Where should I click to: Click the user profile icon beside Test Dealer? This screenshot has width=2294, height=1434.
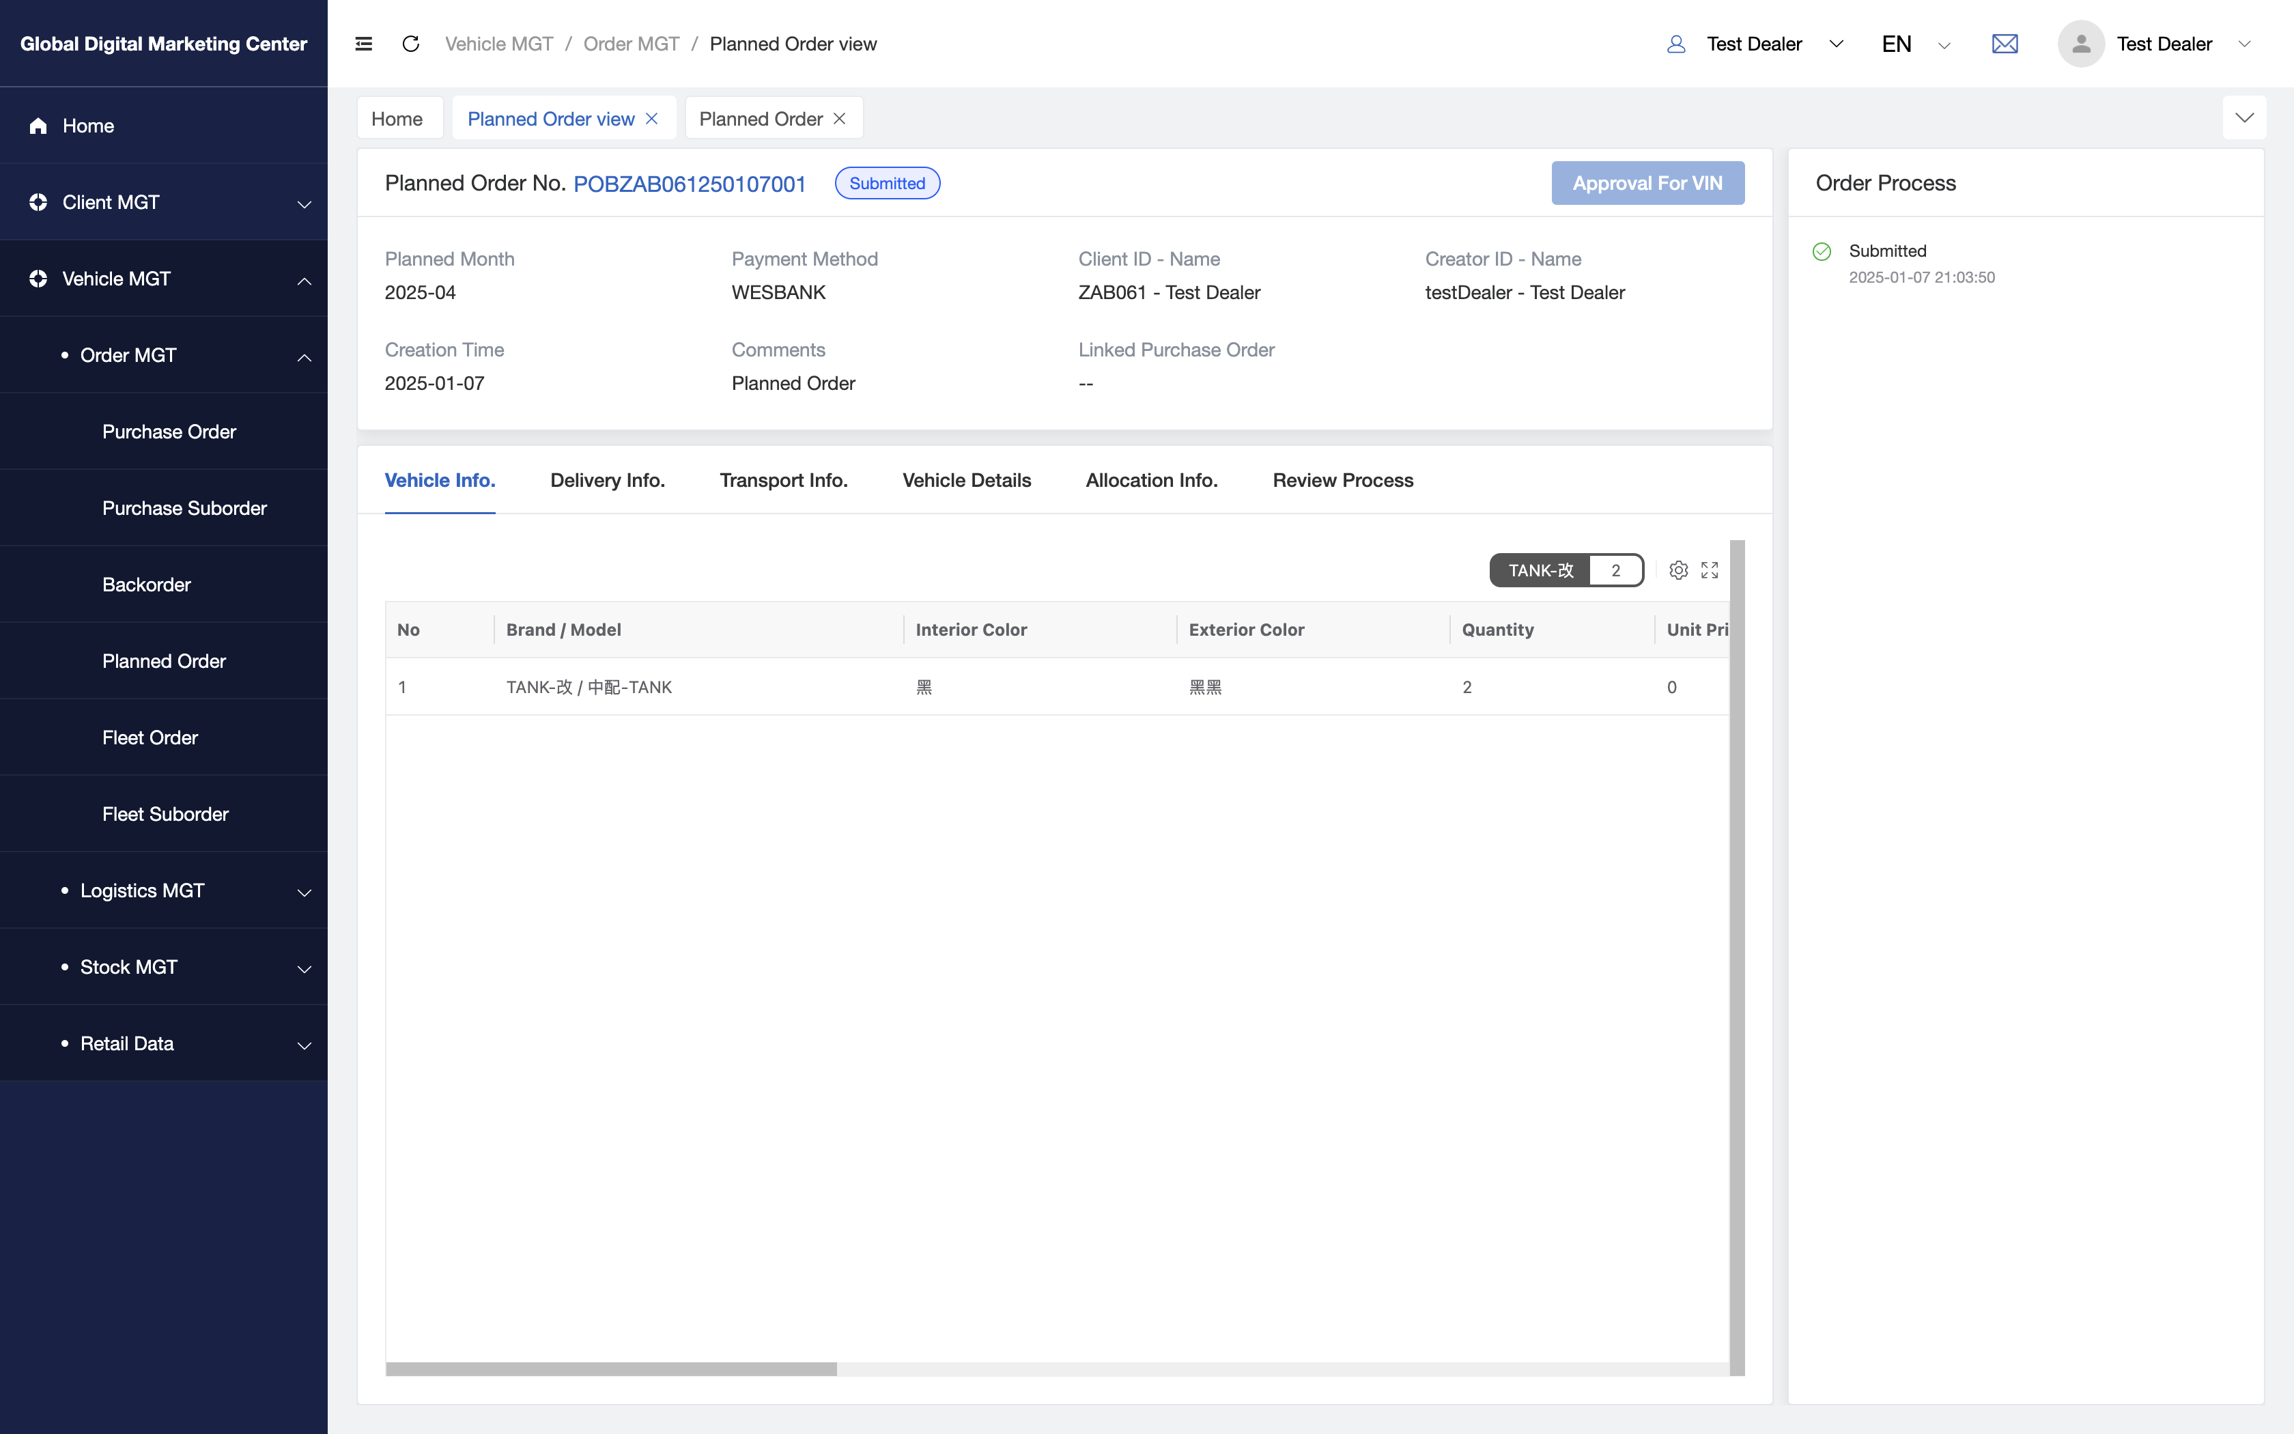tap(1676, 44)
